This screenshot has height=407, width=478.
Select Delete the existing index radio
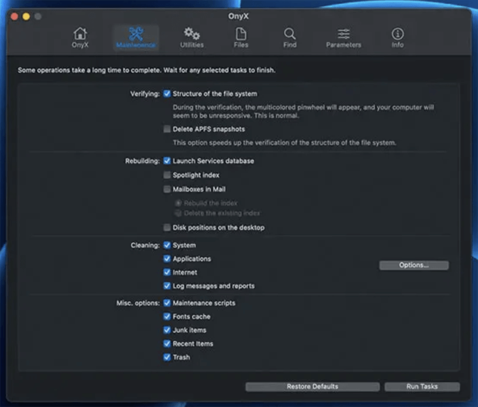point(178,213)
